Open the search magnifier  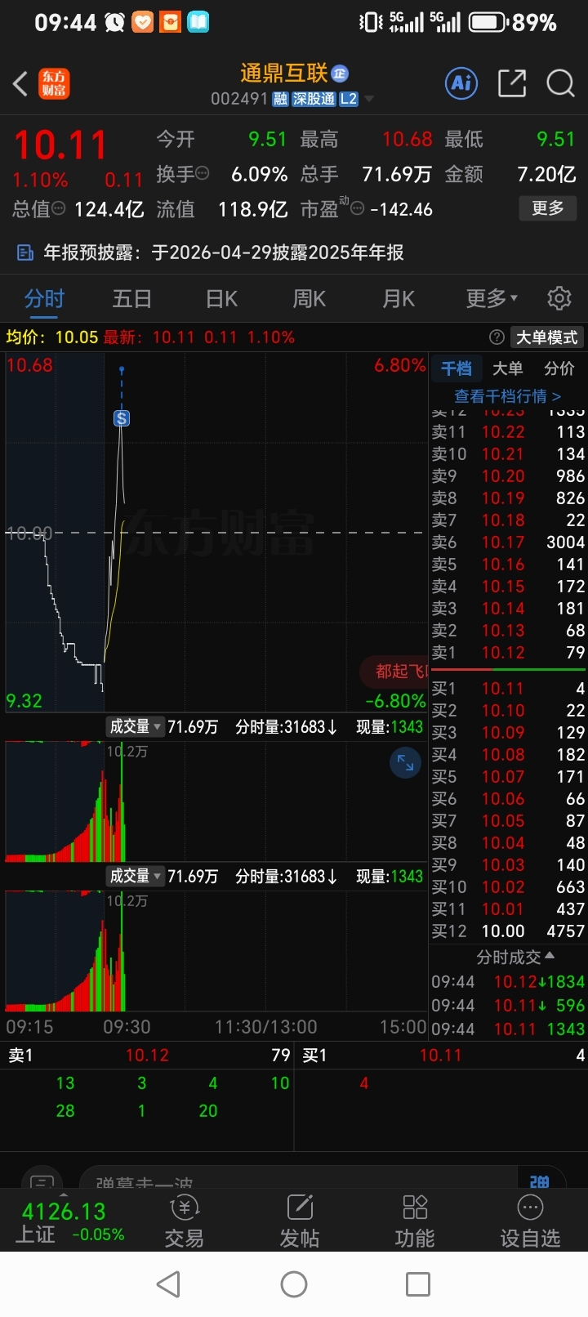[x=560, y=83]
